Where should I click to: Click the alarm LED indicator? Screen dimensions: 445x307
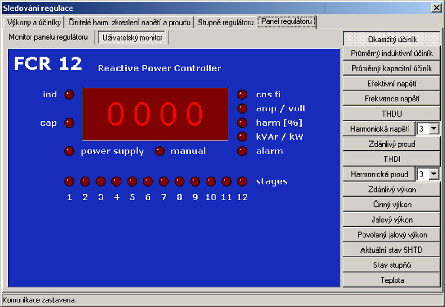click(242, 151)
